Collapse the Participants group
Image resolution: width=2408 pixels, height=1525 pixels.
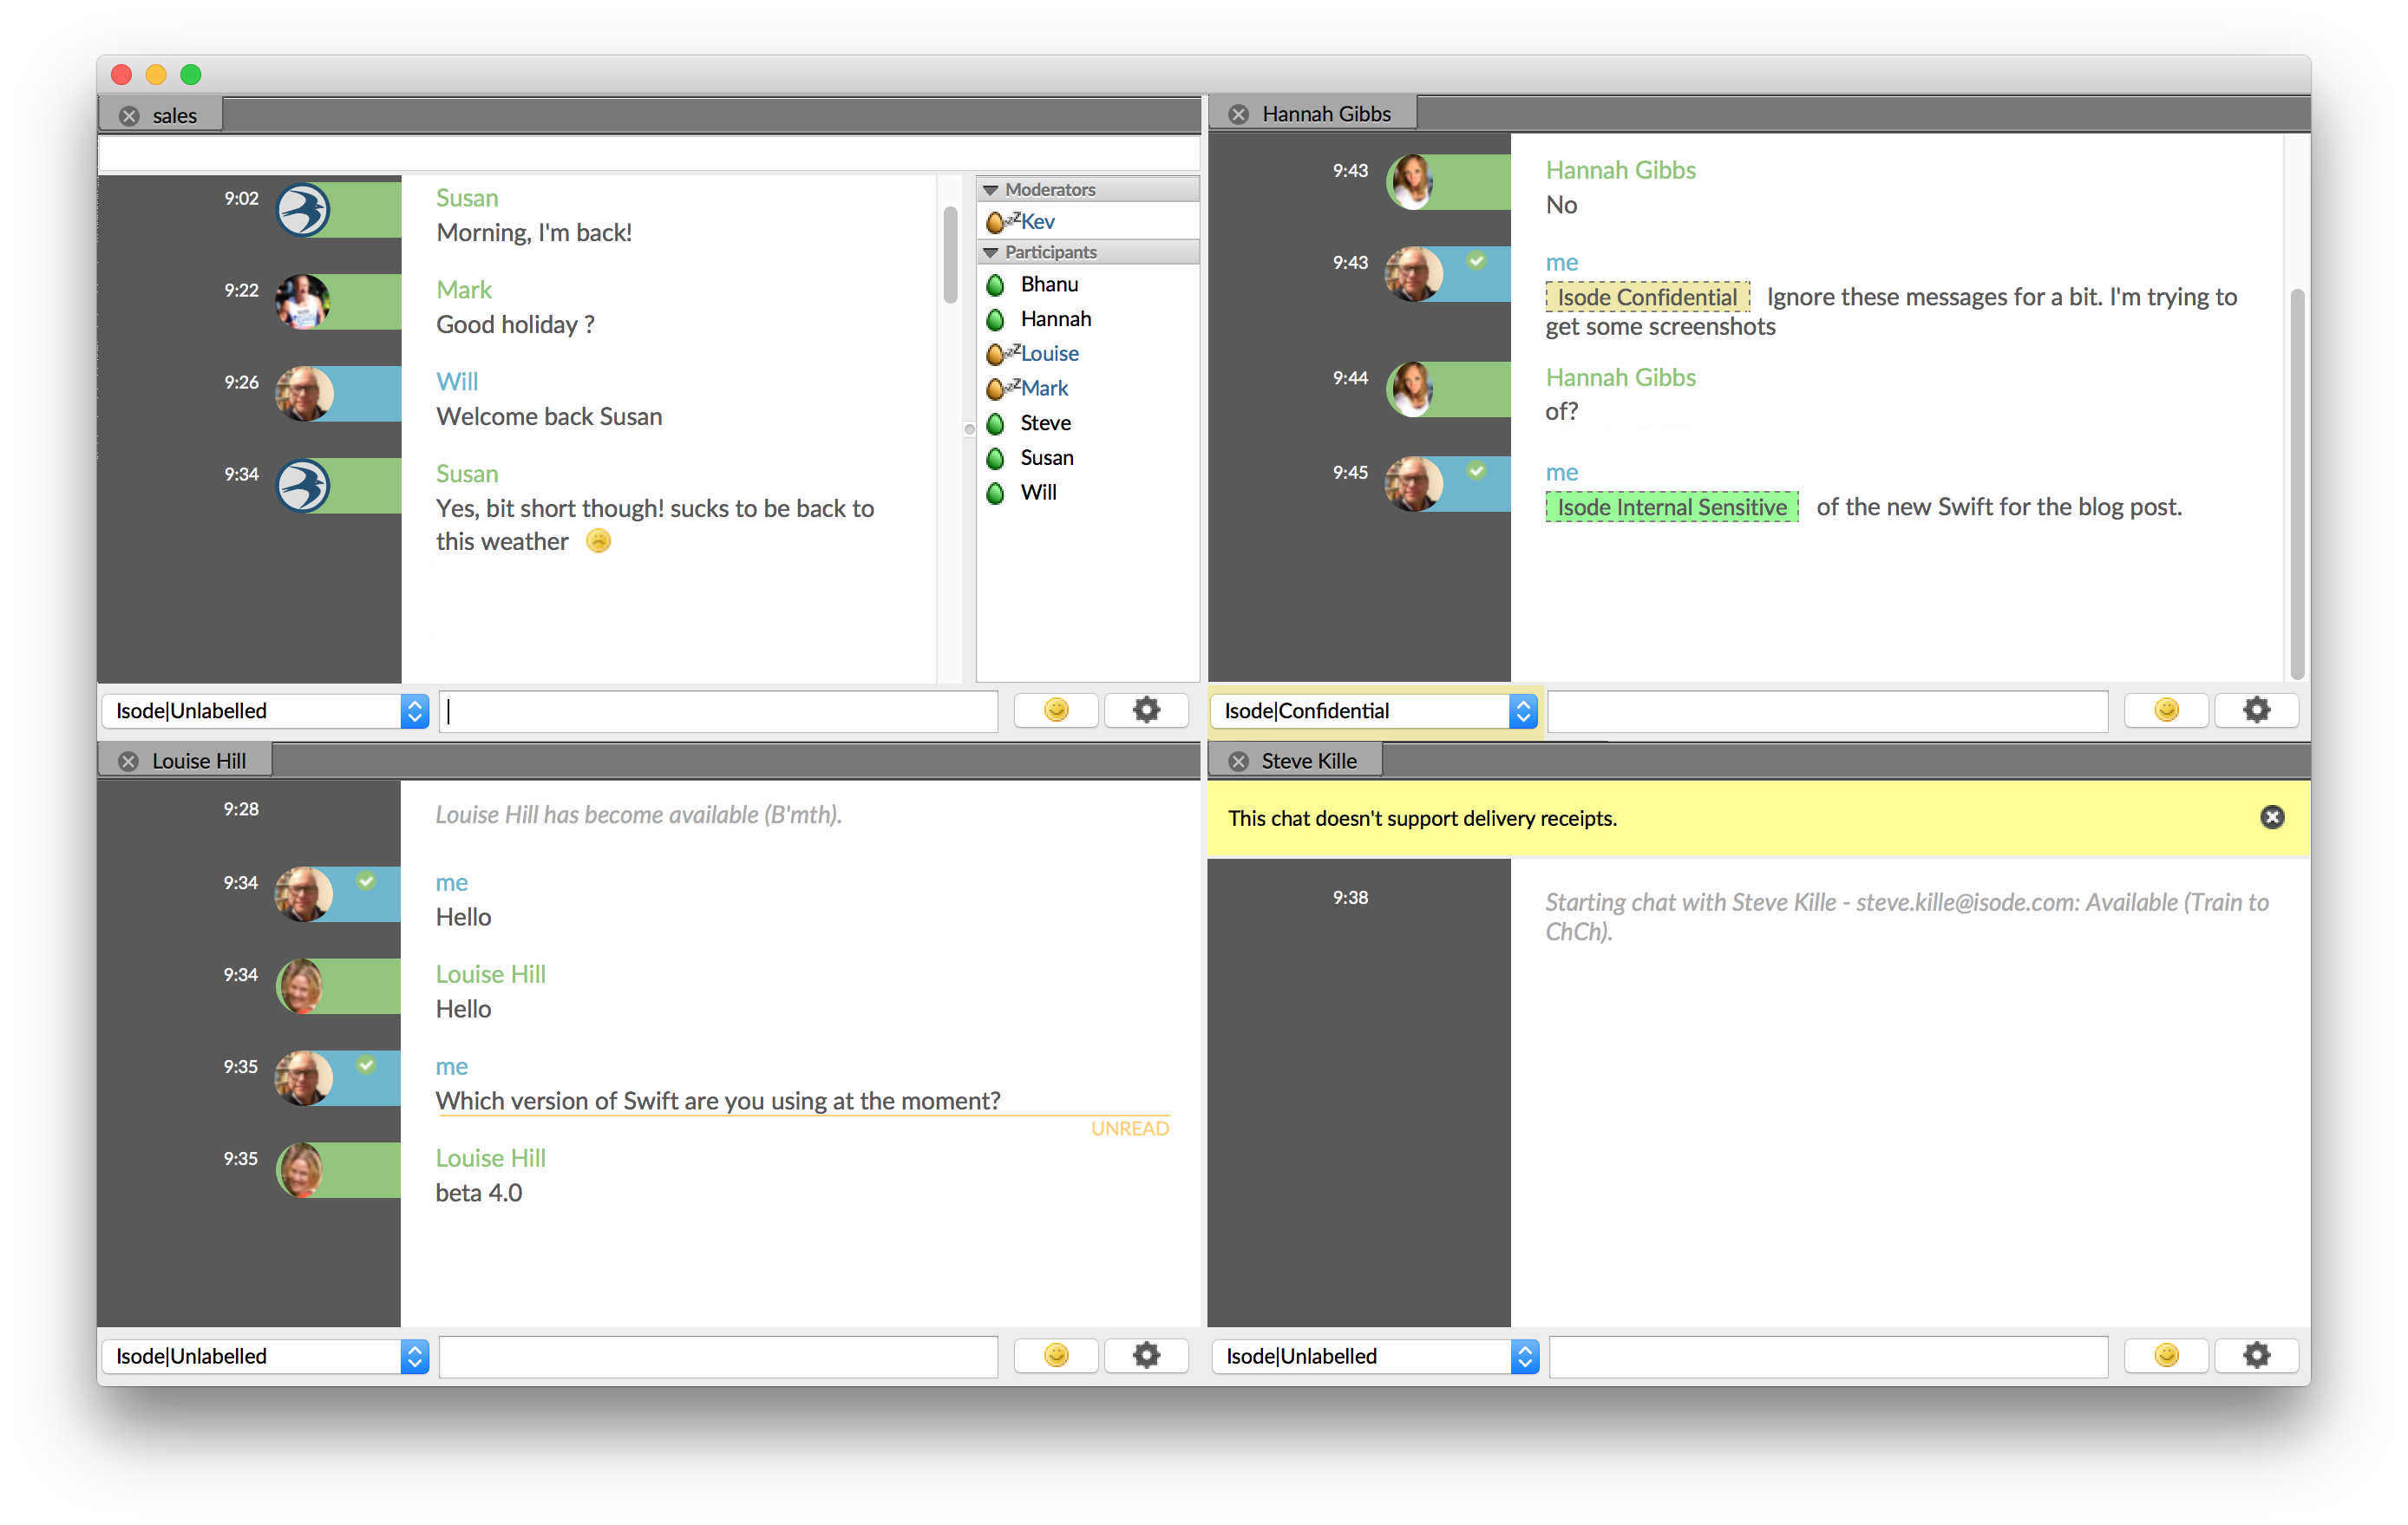[x=991, y=253]
